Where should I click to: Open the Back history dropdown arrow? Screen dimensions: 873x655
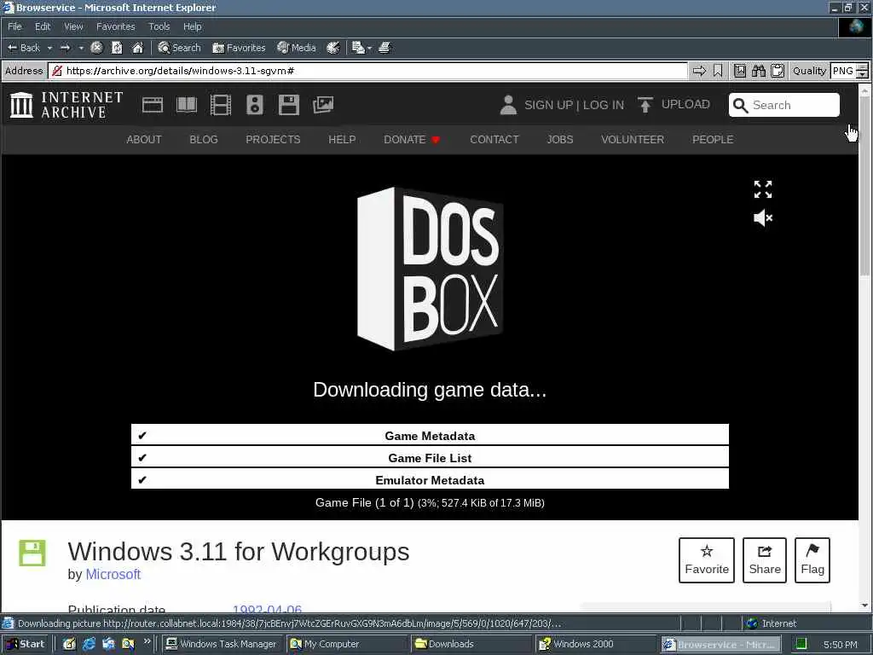click(49, 48)
